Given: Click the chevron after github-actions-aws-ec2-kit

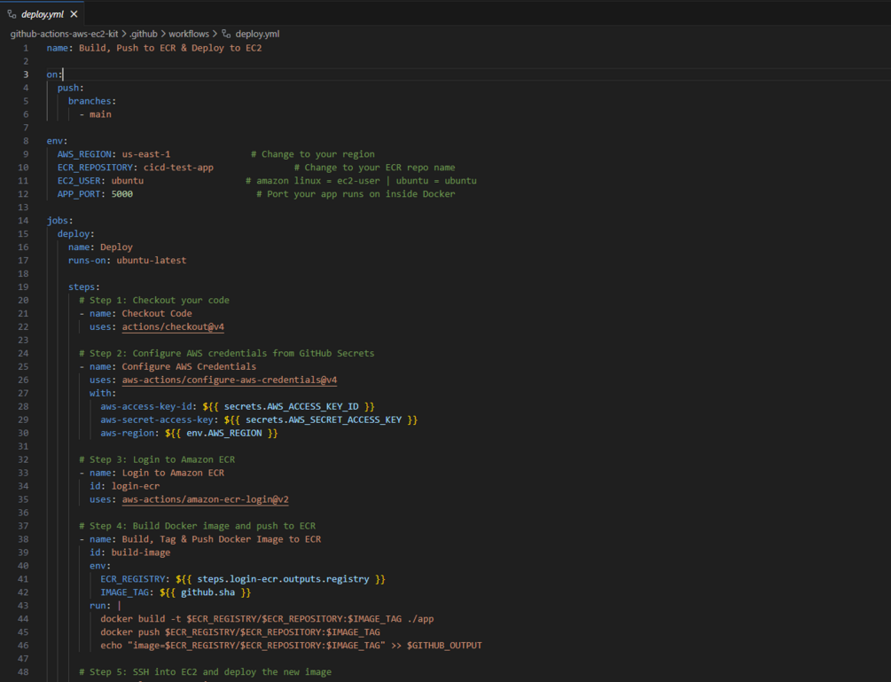Looking at the screenshot, I should (x=124, y=34).
